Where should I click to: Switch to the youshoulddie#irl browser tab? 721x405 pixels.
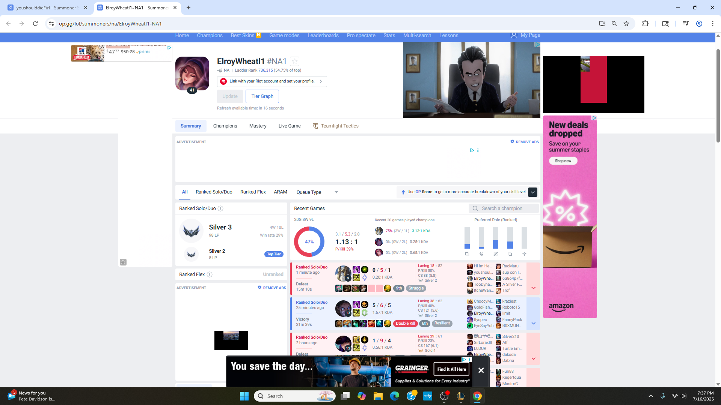(48, 7)
